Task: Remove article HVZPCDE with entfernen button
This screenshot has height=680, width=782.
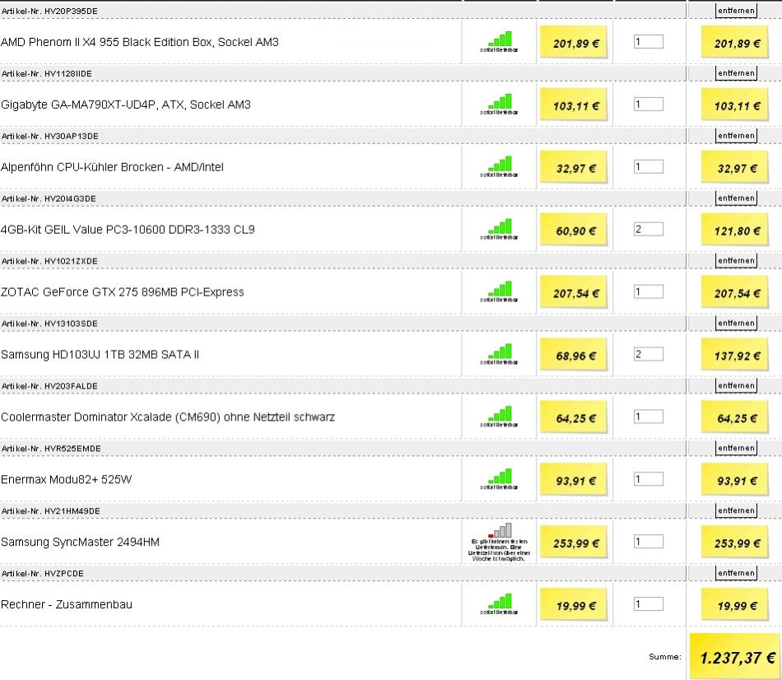Action: coord(736,573)
